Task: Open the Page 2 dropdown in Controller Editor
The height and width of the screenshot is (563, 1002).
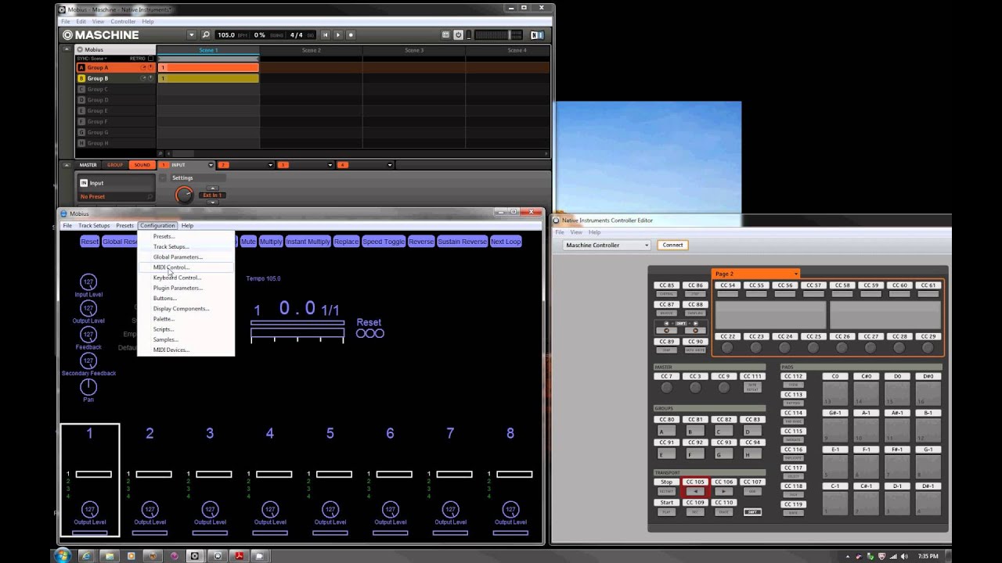Action: [x=755, y=274]
